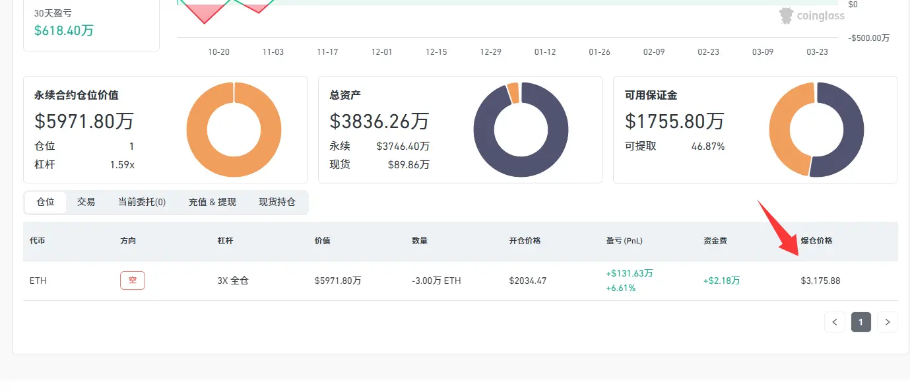Screen dimensions: 910x392
Task: Click the $3,175.88 liquidation price
Action: point(820,280)
